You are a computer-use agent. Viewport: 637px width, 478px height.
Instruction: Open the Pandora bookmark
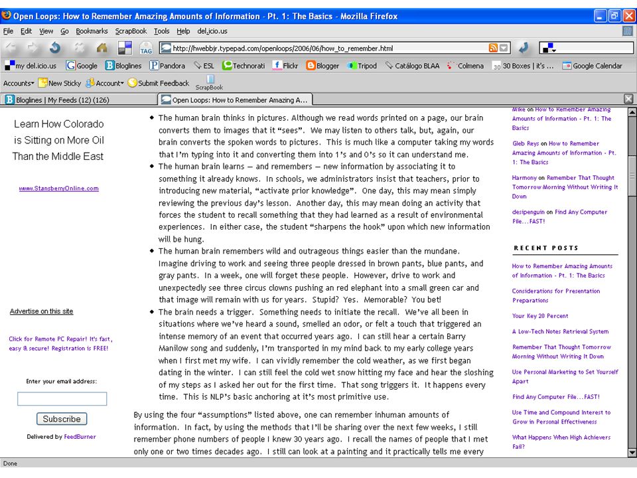[167, 66]
